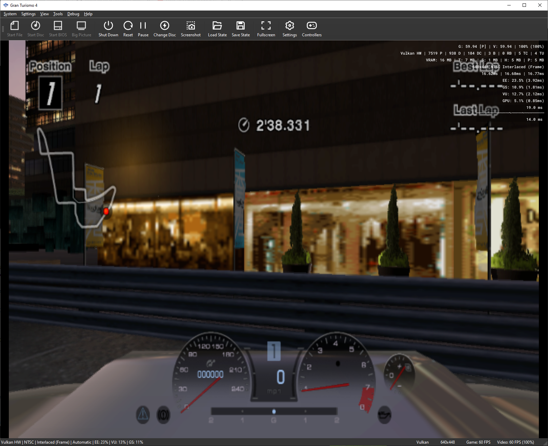The image size is (548, 446).
Task: Click the lap timer 2'38.331
Action: point(275,125)
